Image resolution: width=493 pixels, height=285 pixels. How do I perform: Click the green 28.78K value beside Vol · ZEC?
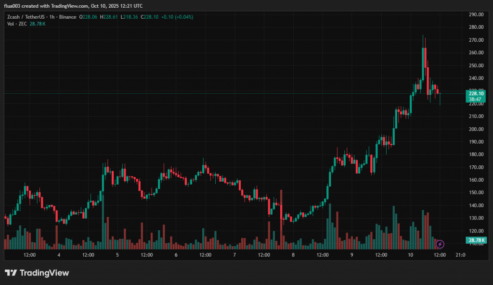tap(38, 24)
